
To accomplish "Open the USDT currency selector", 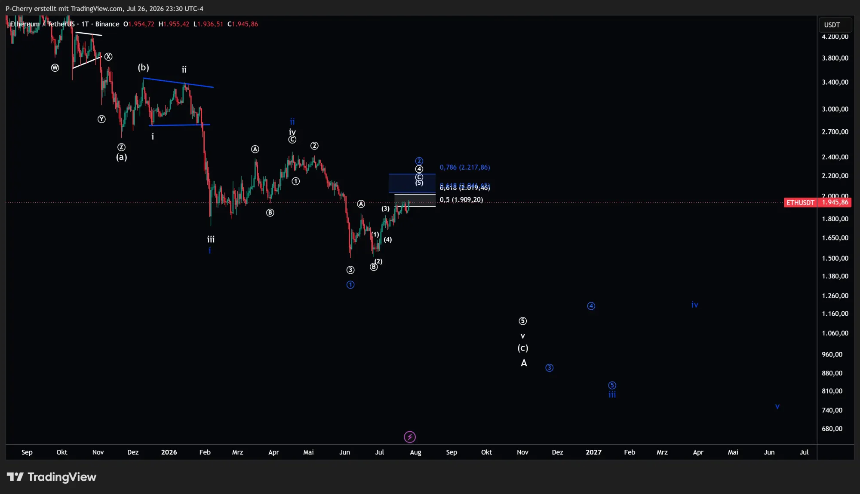I will (x=835, y=25).
